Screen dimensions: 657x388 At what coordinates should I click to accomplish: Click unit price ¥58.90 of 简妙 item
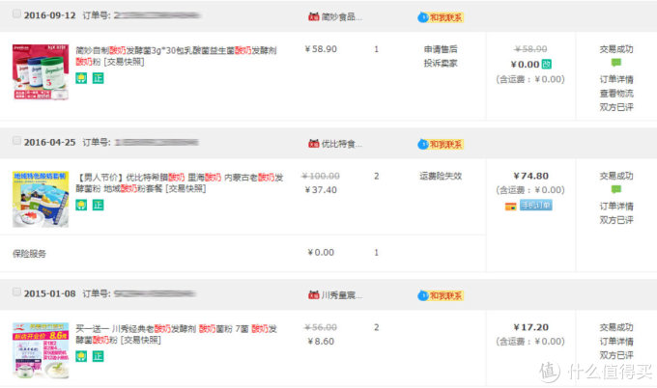click(x=321, y=49)
